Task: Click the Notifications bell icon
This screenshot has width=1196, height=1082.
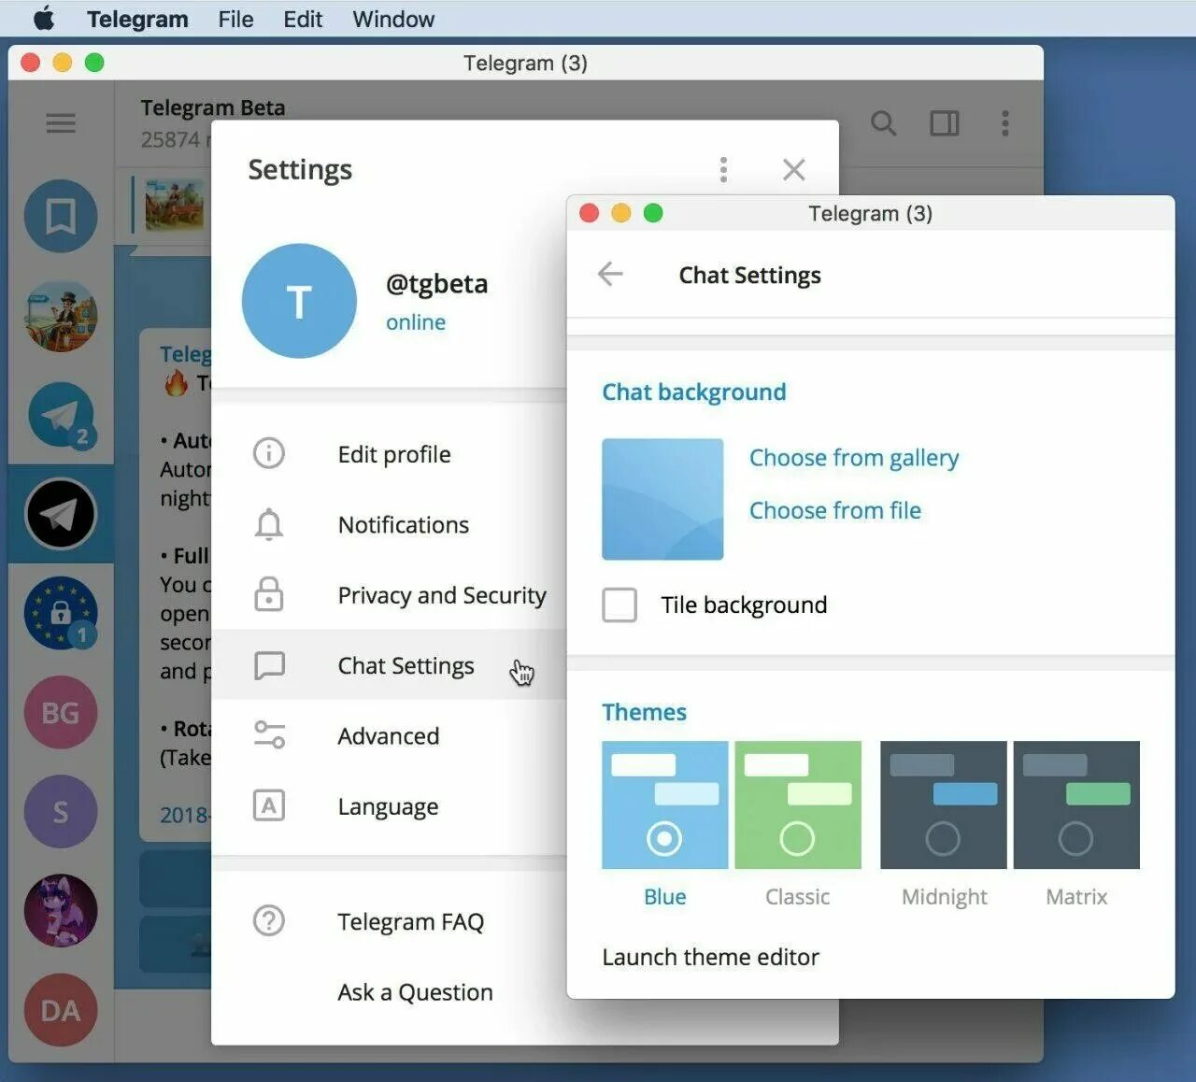Action: coord(269,524)
